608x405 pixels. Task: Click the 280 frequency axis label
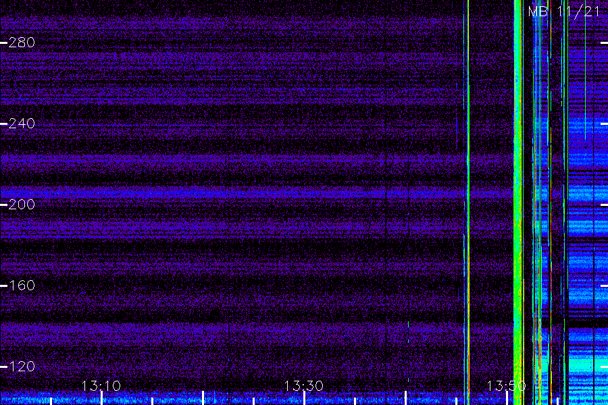click(x=22, y=43)
